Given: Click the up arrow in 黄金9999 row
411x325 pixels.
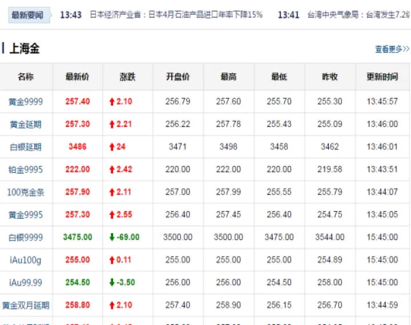Looking at the screenshot, I should point(112,101).
